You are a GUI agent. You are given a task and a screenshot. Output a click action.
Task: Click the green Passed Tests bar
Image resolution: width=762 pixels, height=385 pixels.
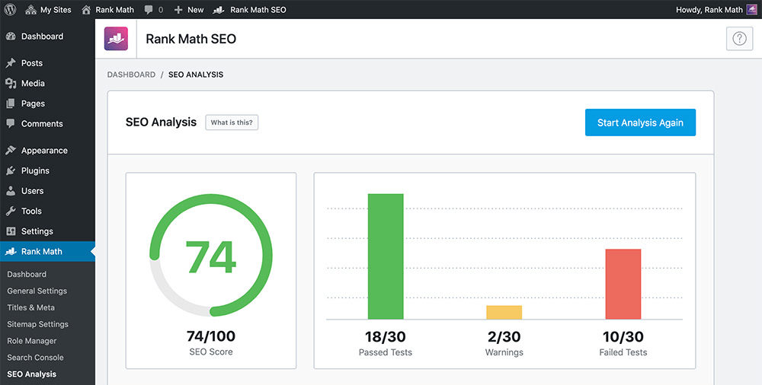tap(386, 256)
